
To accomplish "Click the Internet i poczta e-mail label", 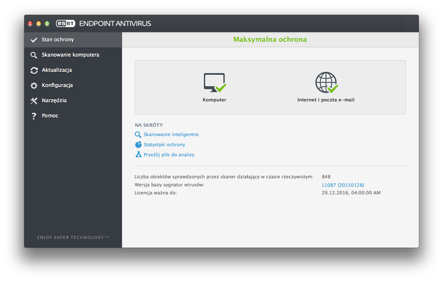I will point(326,100).
